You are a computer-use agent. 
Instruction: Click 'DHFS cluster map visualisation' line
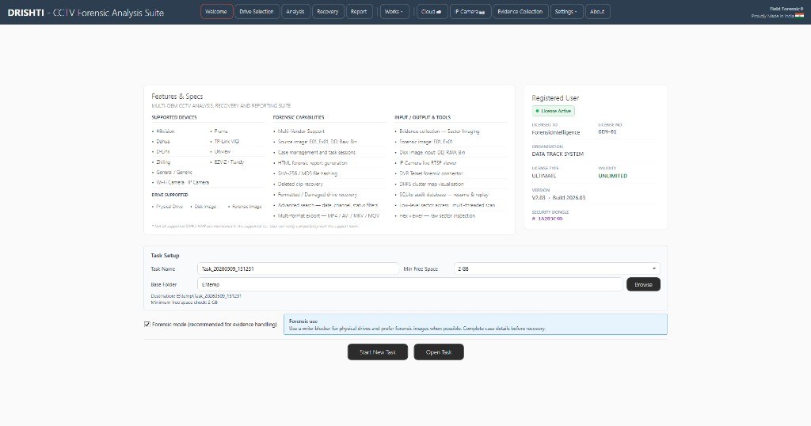432,184
